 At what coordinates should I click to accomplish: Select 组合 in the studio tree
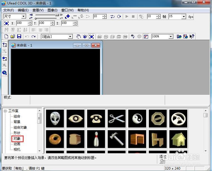tap(17, 116)
